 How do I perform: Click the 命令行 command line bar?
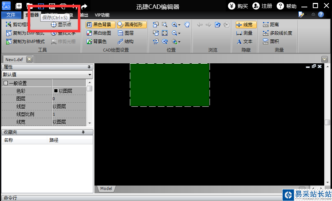142,198
